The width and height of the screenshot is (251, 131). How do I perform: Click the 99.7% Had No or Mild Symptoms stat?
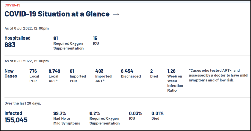point(66,118)
